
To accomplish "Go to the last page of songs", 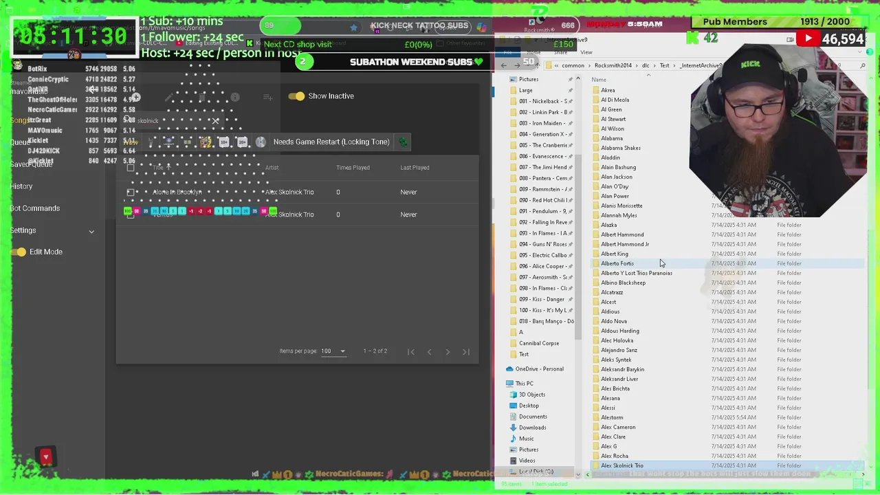I will pyautogui.click(x=466, y=352).
